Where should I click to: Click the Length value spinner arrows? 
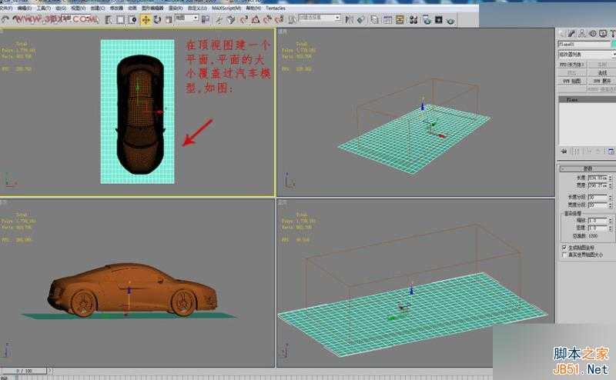610,178
